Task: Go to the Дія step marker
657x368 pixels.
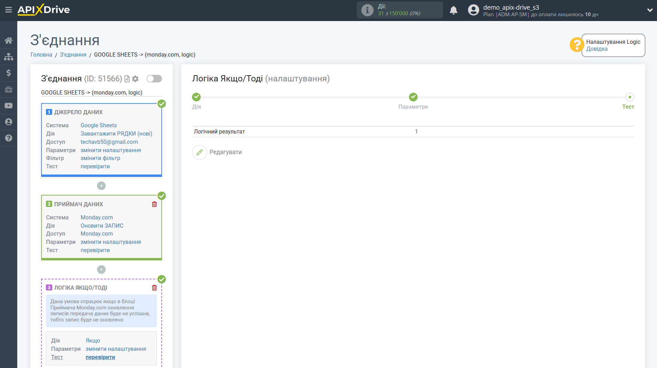Action: click(x=197, y=97)
